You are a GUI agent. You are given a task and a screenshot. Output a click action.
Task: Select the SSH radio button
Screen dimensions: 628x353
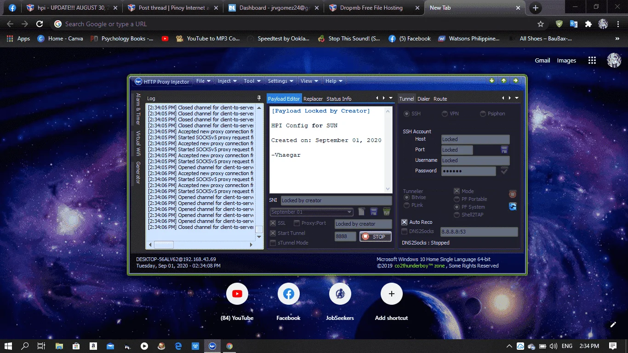tap(407, 114)
